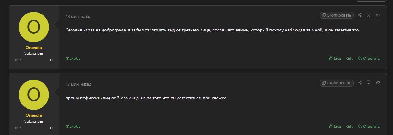Click share icon on post #2

[360, 83]
